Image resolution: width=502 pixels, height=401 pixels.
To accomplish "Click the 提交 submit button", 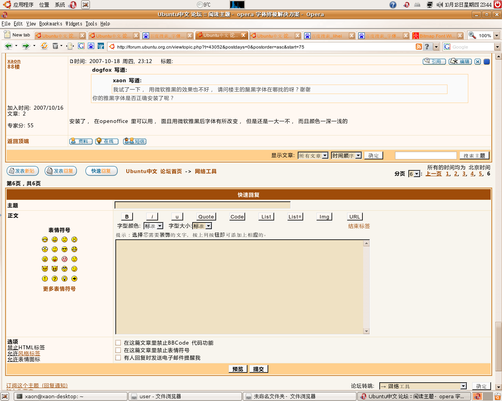I will 258,369.
